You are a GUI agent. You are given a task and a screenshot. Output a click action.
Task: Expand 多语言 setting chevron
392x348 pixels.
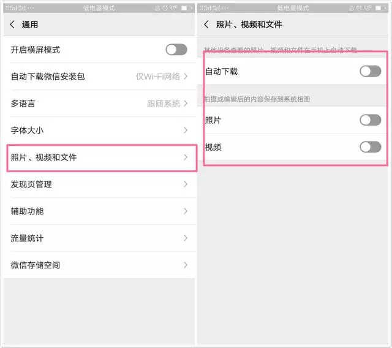click(x=186, y=104)
